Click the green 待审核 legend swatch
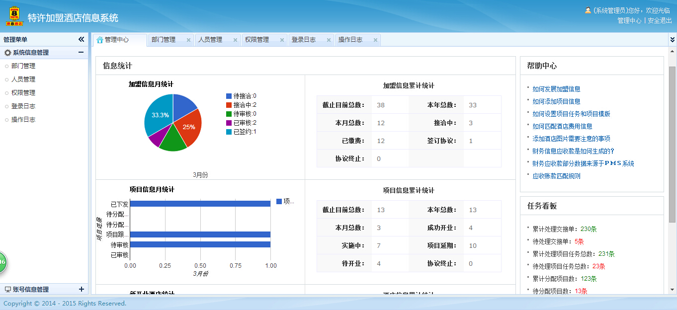Viewport: 677px width, 310px height. click(229, 114)
